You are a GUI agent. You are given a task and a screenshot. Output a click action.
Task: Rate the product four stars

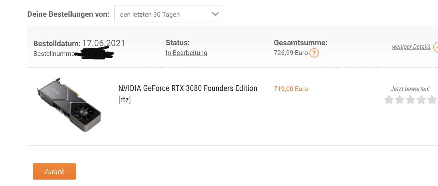pos(421,100)
